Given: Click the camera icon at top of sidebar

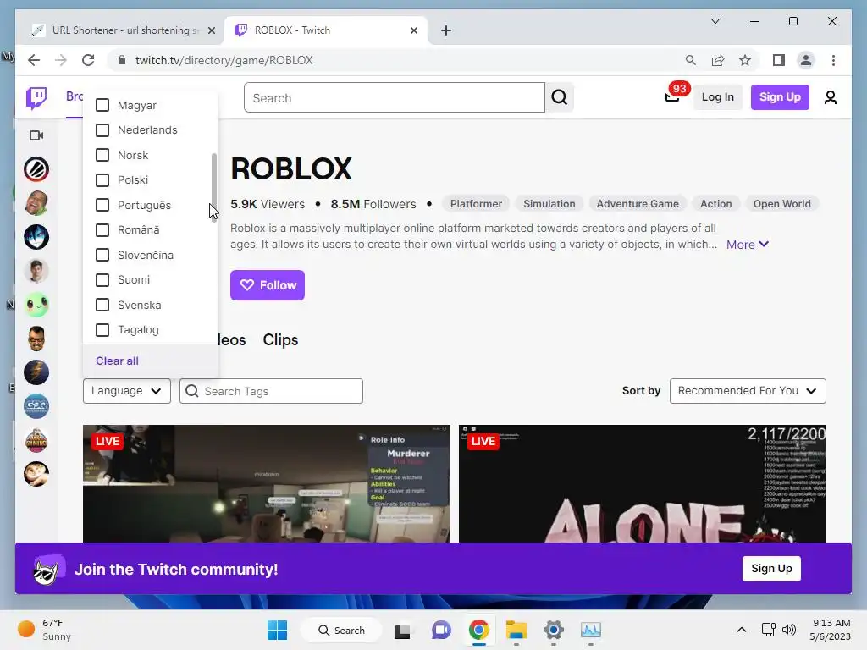Looking at the screenshot, I should (36, 135).
